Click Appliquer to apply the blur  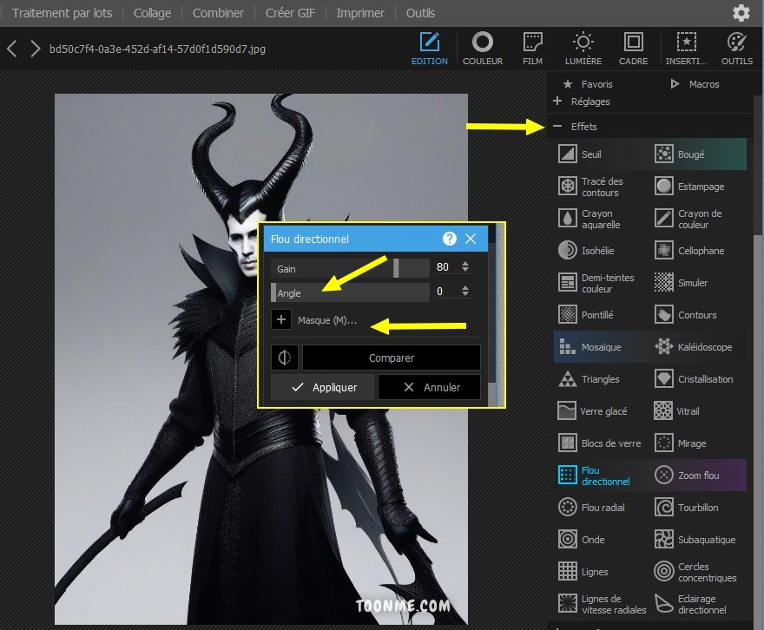pos(323,387)
